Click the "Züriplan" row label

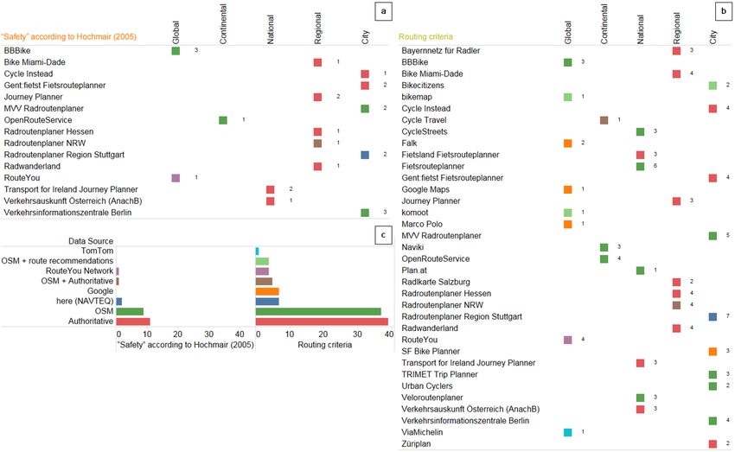pyautogui.click(x=416, y=443)
